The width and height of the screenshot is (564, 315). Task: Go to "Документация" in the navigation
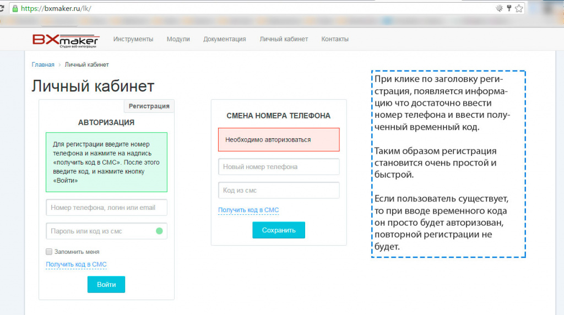coord(224,39)
